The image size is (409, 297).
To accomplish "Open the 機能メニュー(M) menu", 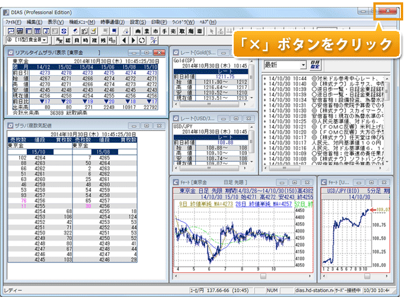I will point(82,22).
